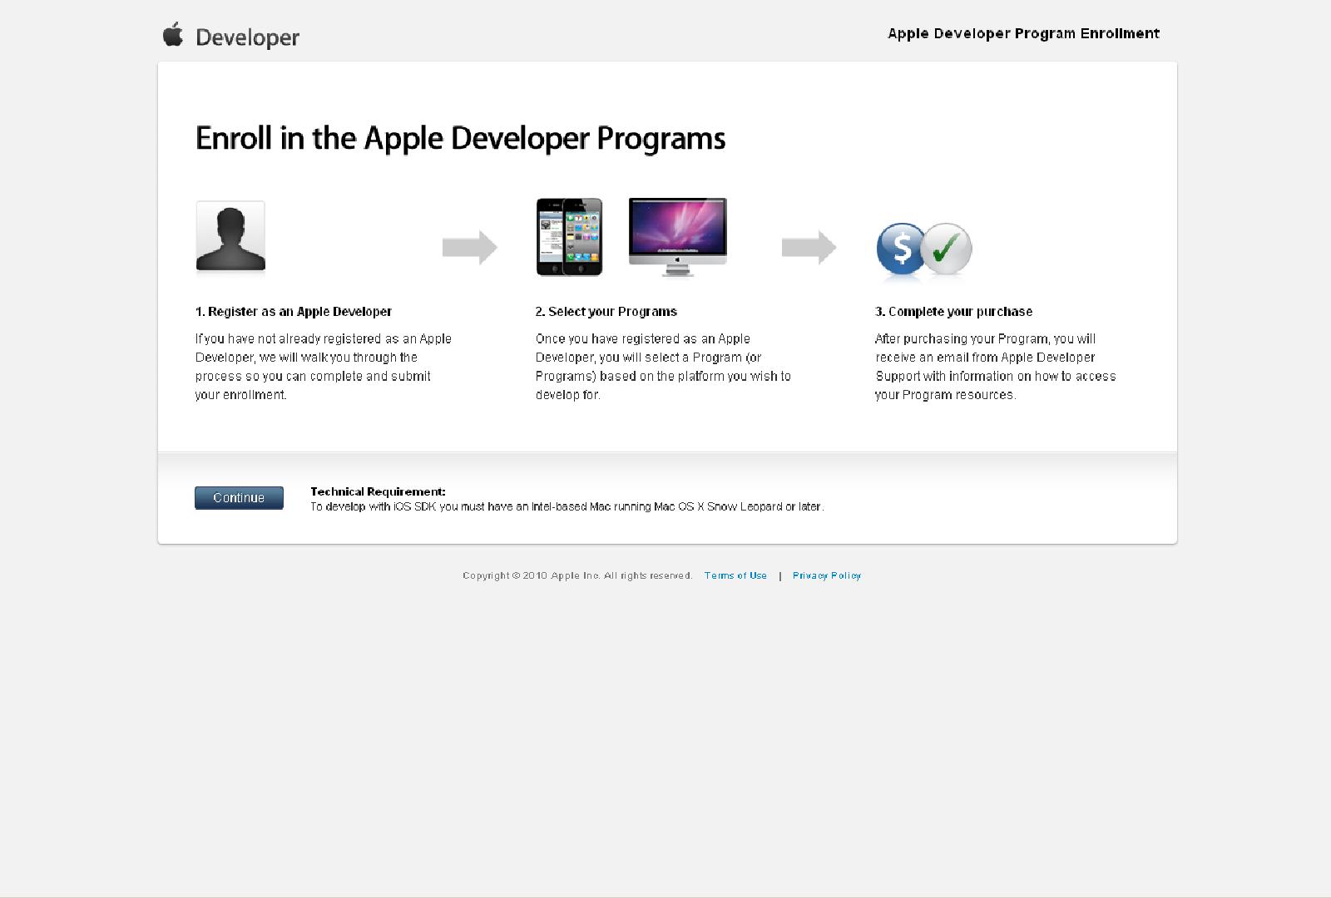Click the heading Enroll in the Apple Developer Programs
This screenshot has height=898, width=1331.
(460, 138)
